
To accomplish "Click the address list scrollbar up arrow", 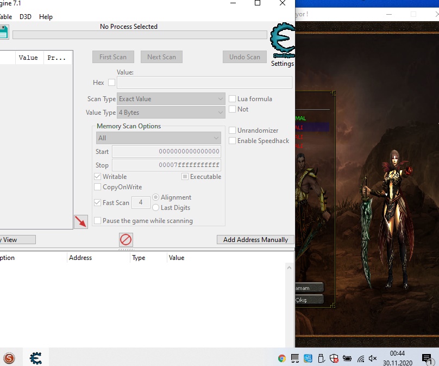I will click(289, 268).
